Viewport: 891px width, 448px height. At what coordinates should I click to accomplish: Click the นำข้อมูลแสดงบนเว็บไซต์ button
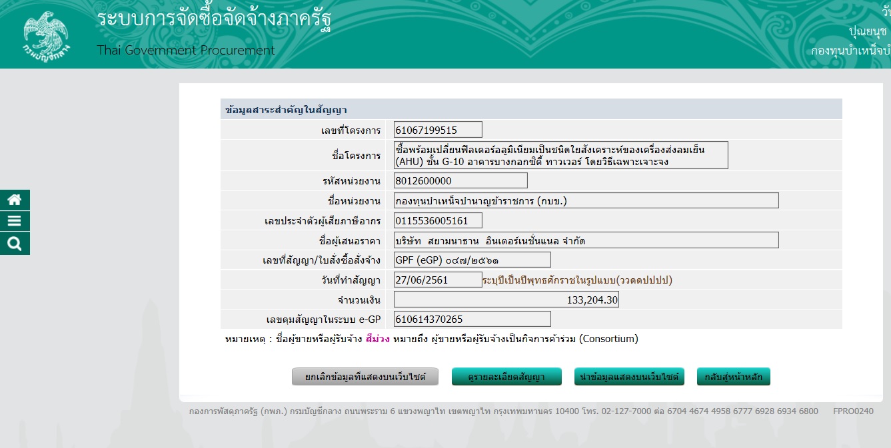point(629,377)
